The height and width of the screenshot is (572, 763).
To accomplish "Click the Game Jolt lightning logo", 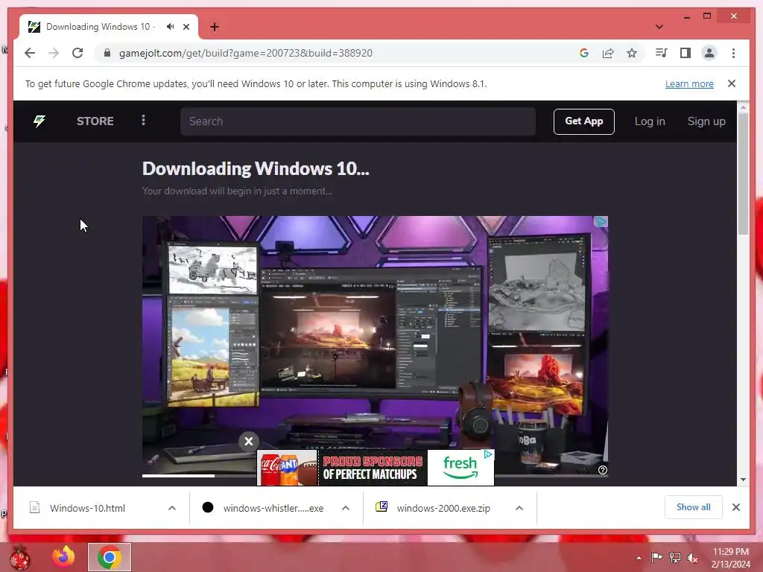I will point(39,121).
